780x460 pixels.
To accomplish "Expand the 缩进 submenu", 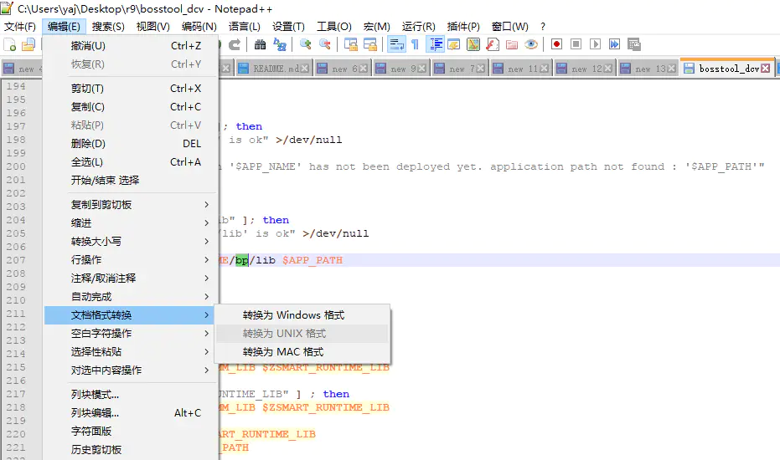I will click(x=131, y=223).
